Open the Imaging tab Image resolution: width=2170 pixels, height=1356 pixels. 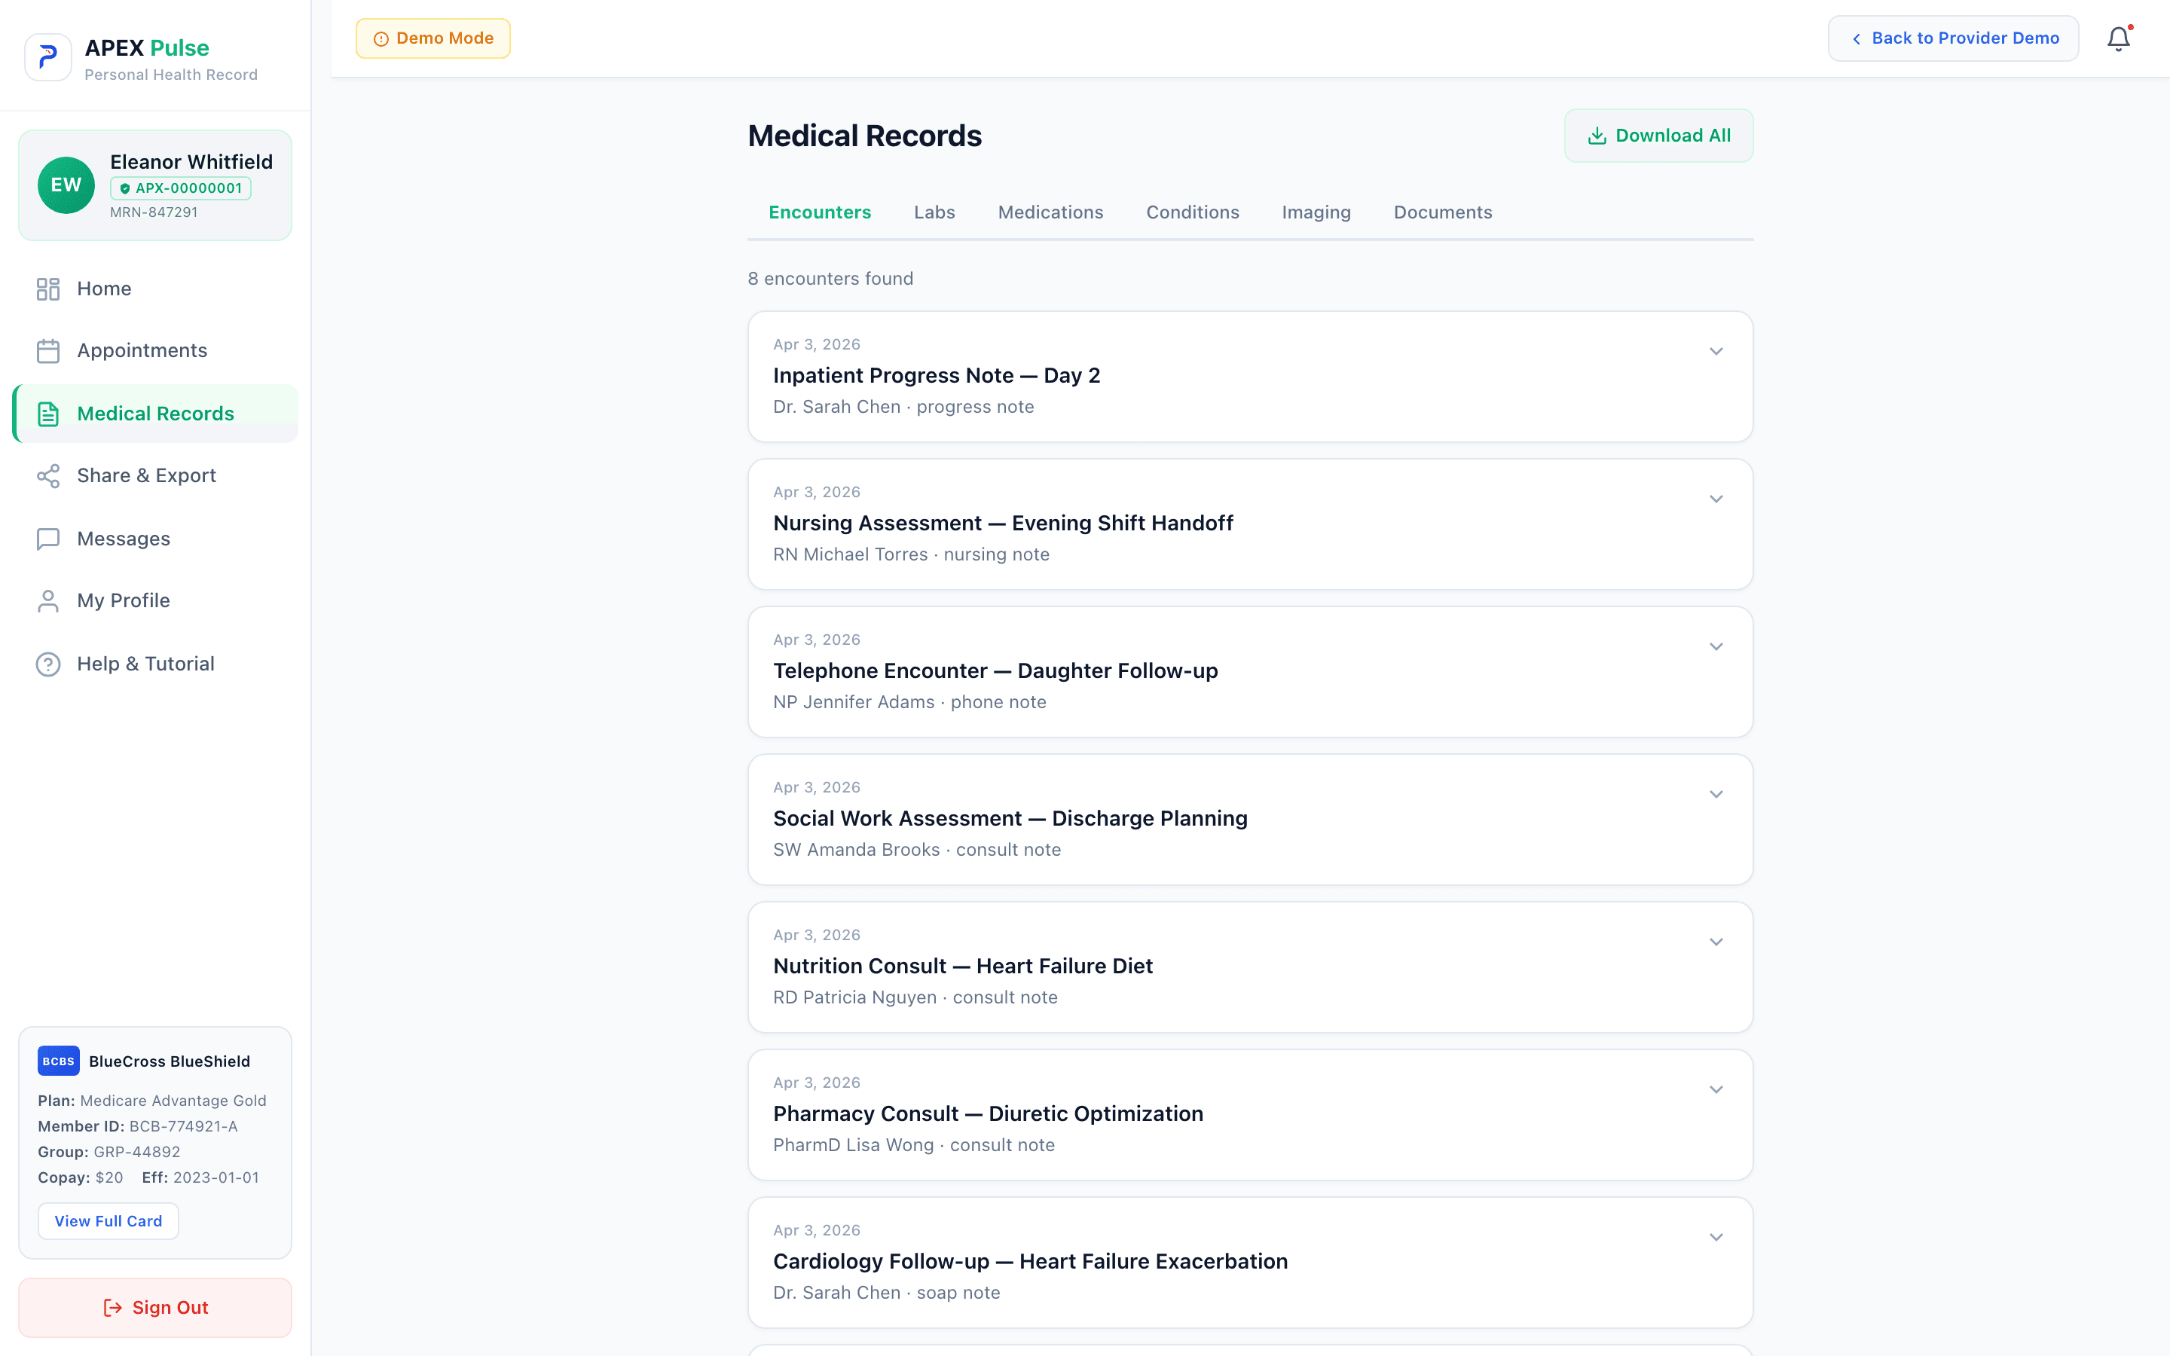[x=1316, y=212]
